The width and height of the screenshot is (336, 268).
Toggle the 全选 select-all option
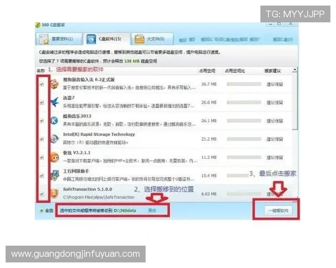coord(46,210)
